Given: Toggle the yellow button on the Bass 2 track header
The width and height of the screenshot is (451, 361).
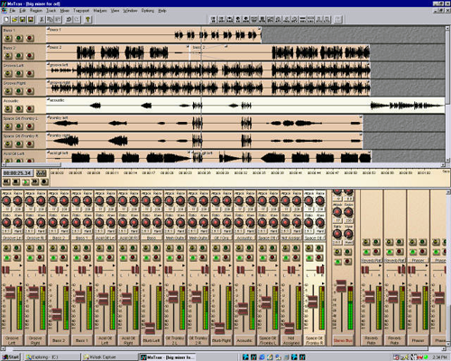Looking at the screenshot, I should pyautogui.click(x=8, y=56).
